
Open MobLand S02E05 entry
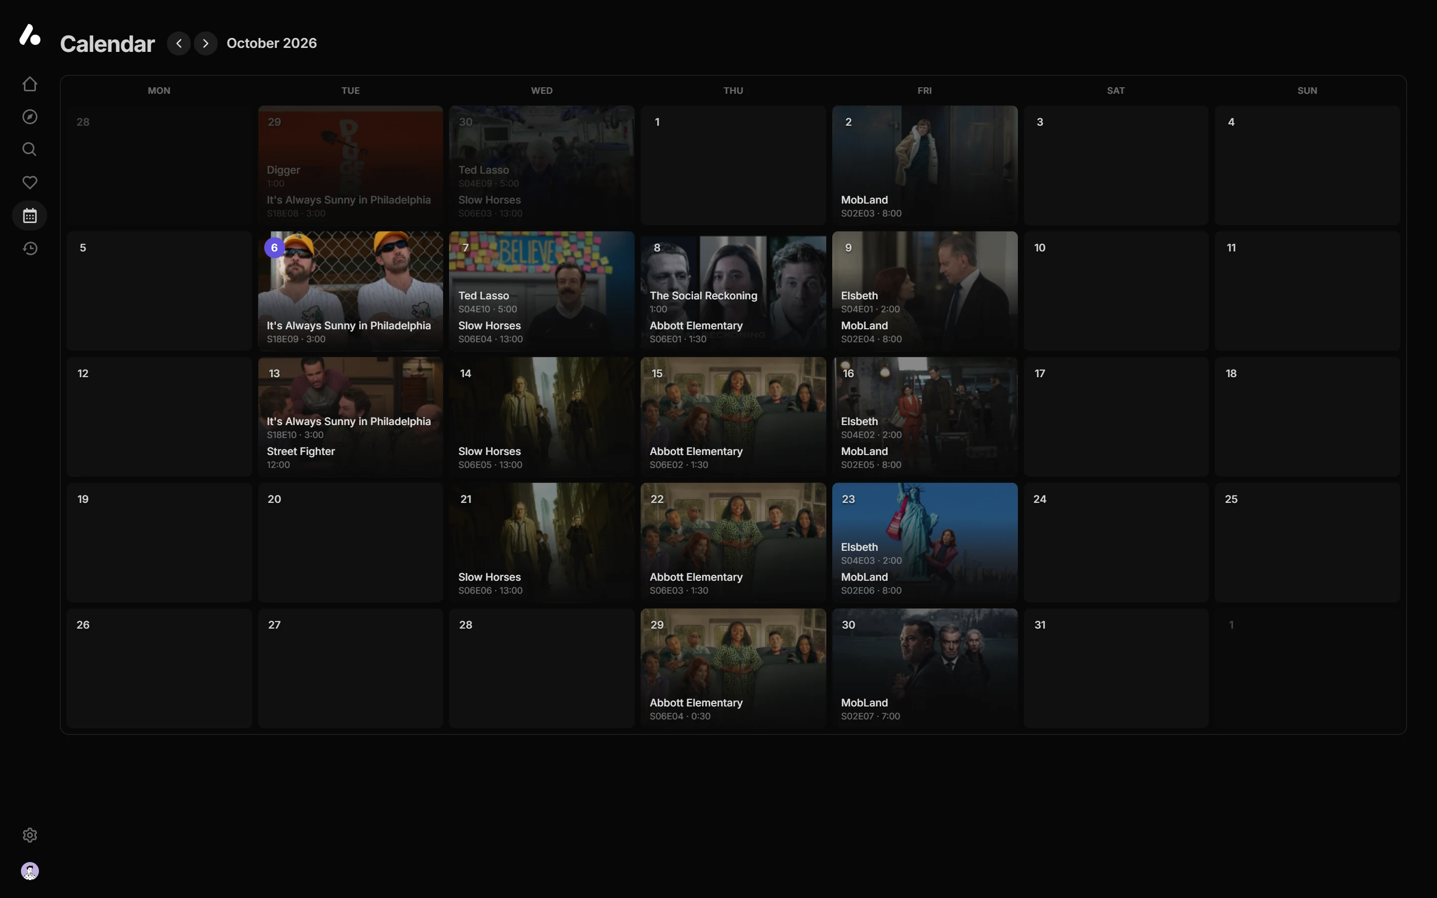tap(871, 457)
